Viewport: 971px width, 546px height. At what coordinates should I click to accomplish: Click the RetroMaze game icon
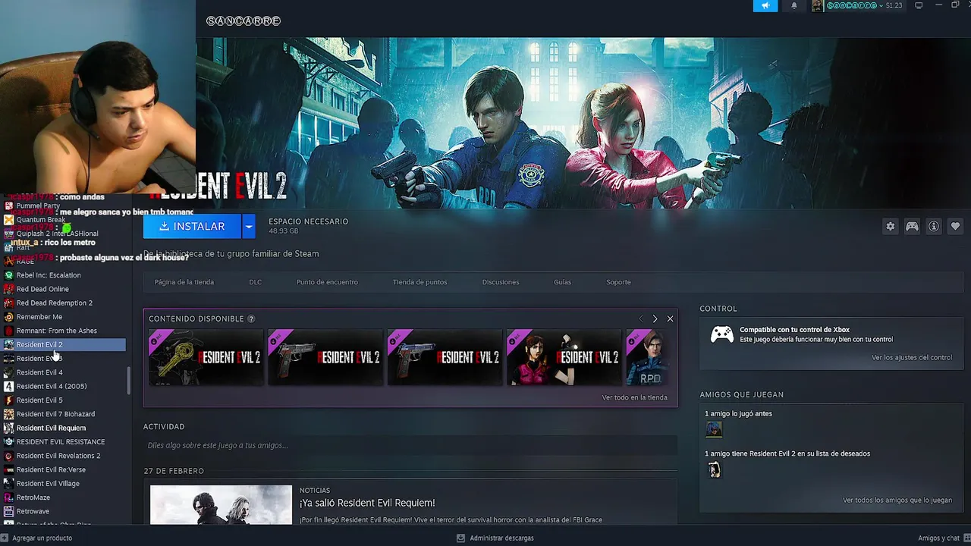[8, 497]
